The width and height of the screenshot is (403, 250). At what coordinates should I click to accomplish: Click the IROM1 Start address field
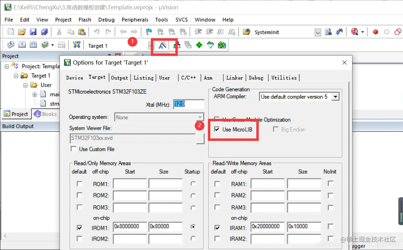pyautogui.click(x=130, y=227)
